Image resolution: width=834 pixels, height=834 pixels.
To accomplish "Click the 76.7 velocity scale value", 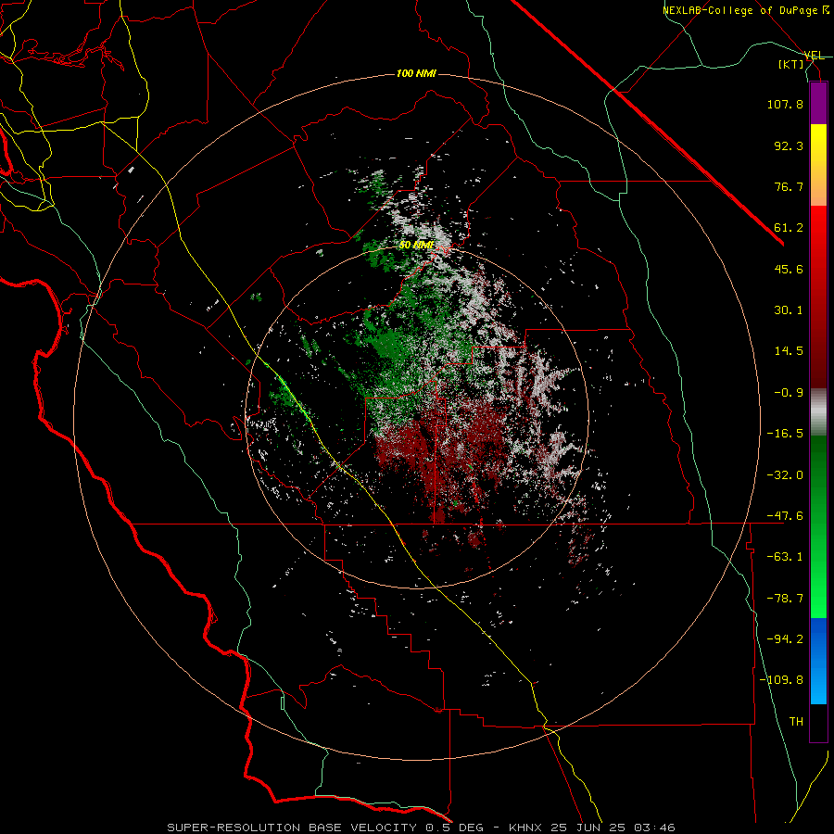I will [x=789, y=186].
